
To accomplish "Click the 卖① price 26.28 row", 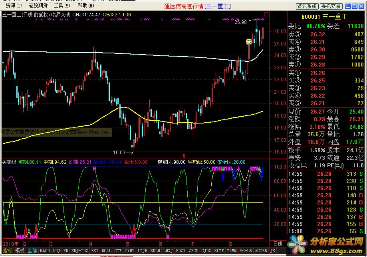I will [x=326, y=65].
